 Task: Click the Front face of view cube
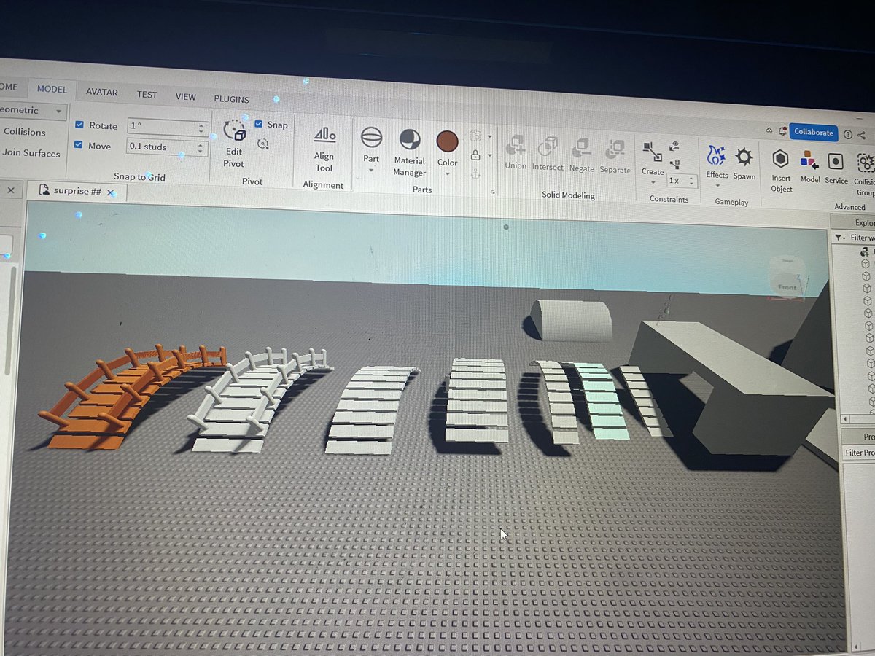787,287
